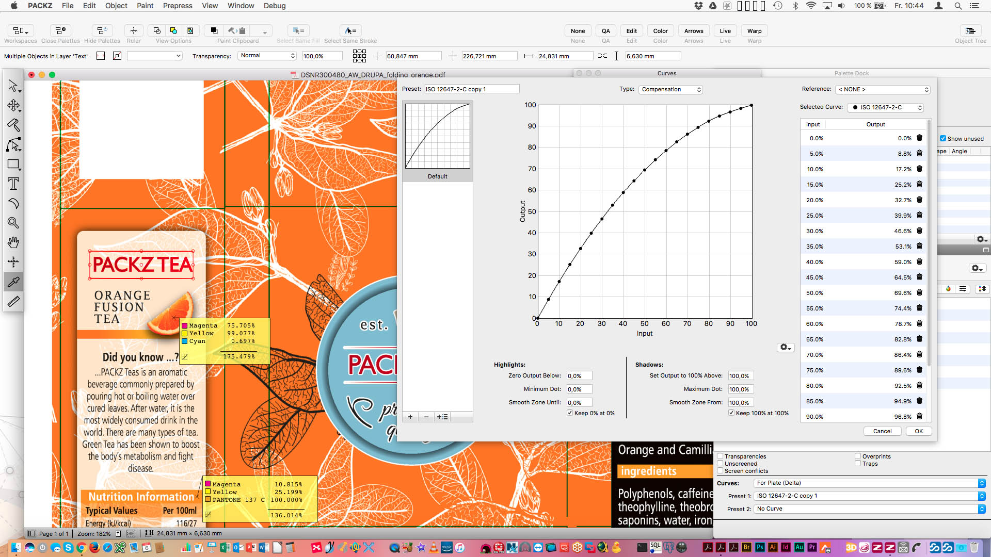
Task: Click Hide Palettes toolbar icon
Action: pos(102,31)
